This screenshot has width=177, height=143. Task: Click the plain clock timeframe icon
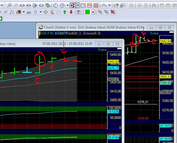click(x=55, y=5)
